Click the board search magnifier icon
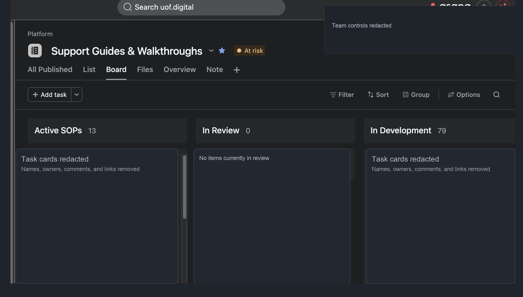 pos(496,95)
